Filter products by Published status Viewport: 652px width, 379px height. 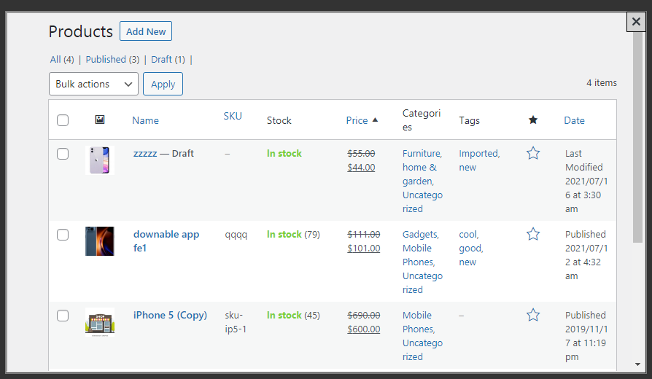[112, 59]
